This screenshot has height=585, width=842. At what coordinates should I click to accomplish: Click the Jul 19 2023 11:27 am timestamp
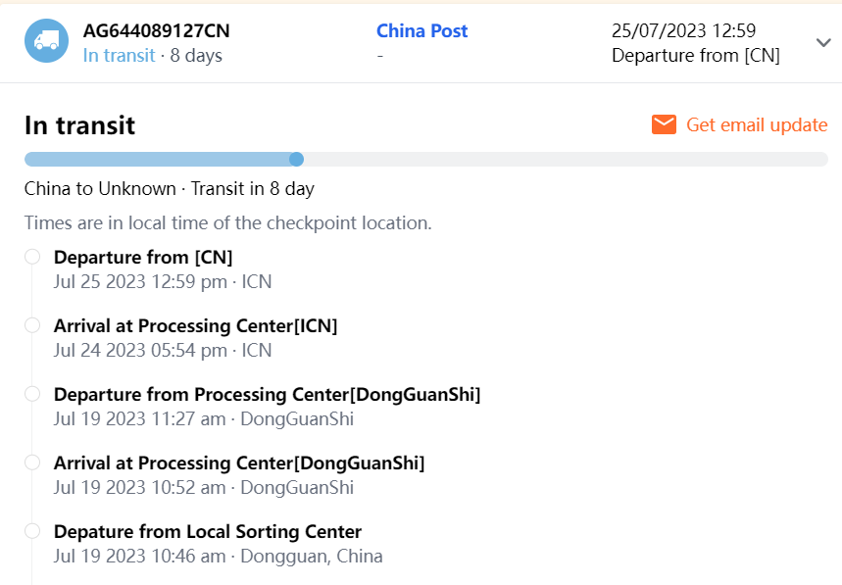tap(141, 418)
